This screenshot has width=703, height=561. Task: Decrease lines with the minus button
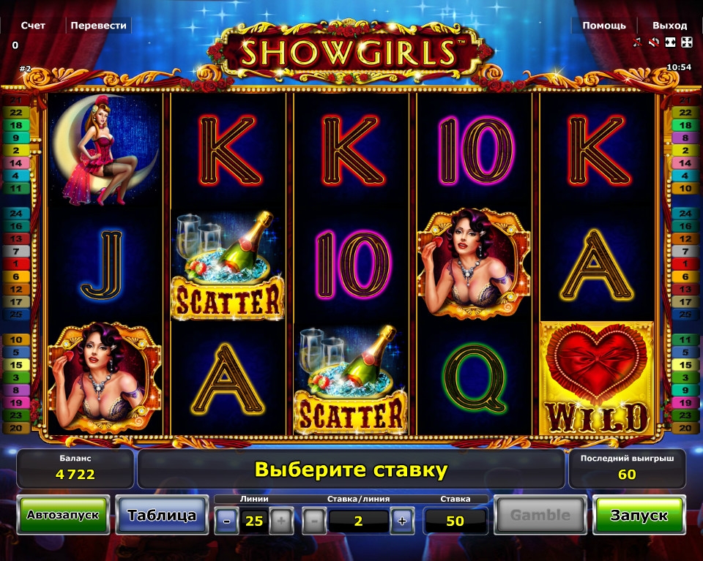pyautogui.click(x=226, y=521)
